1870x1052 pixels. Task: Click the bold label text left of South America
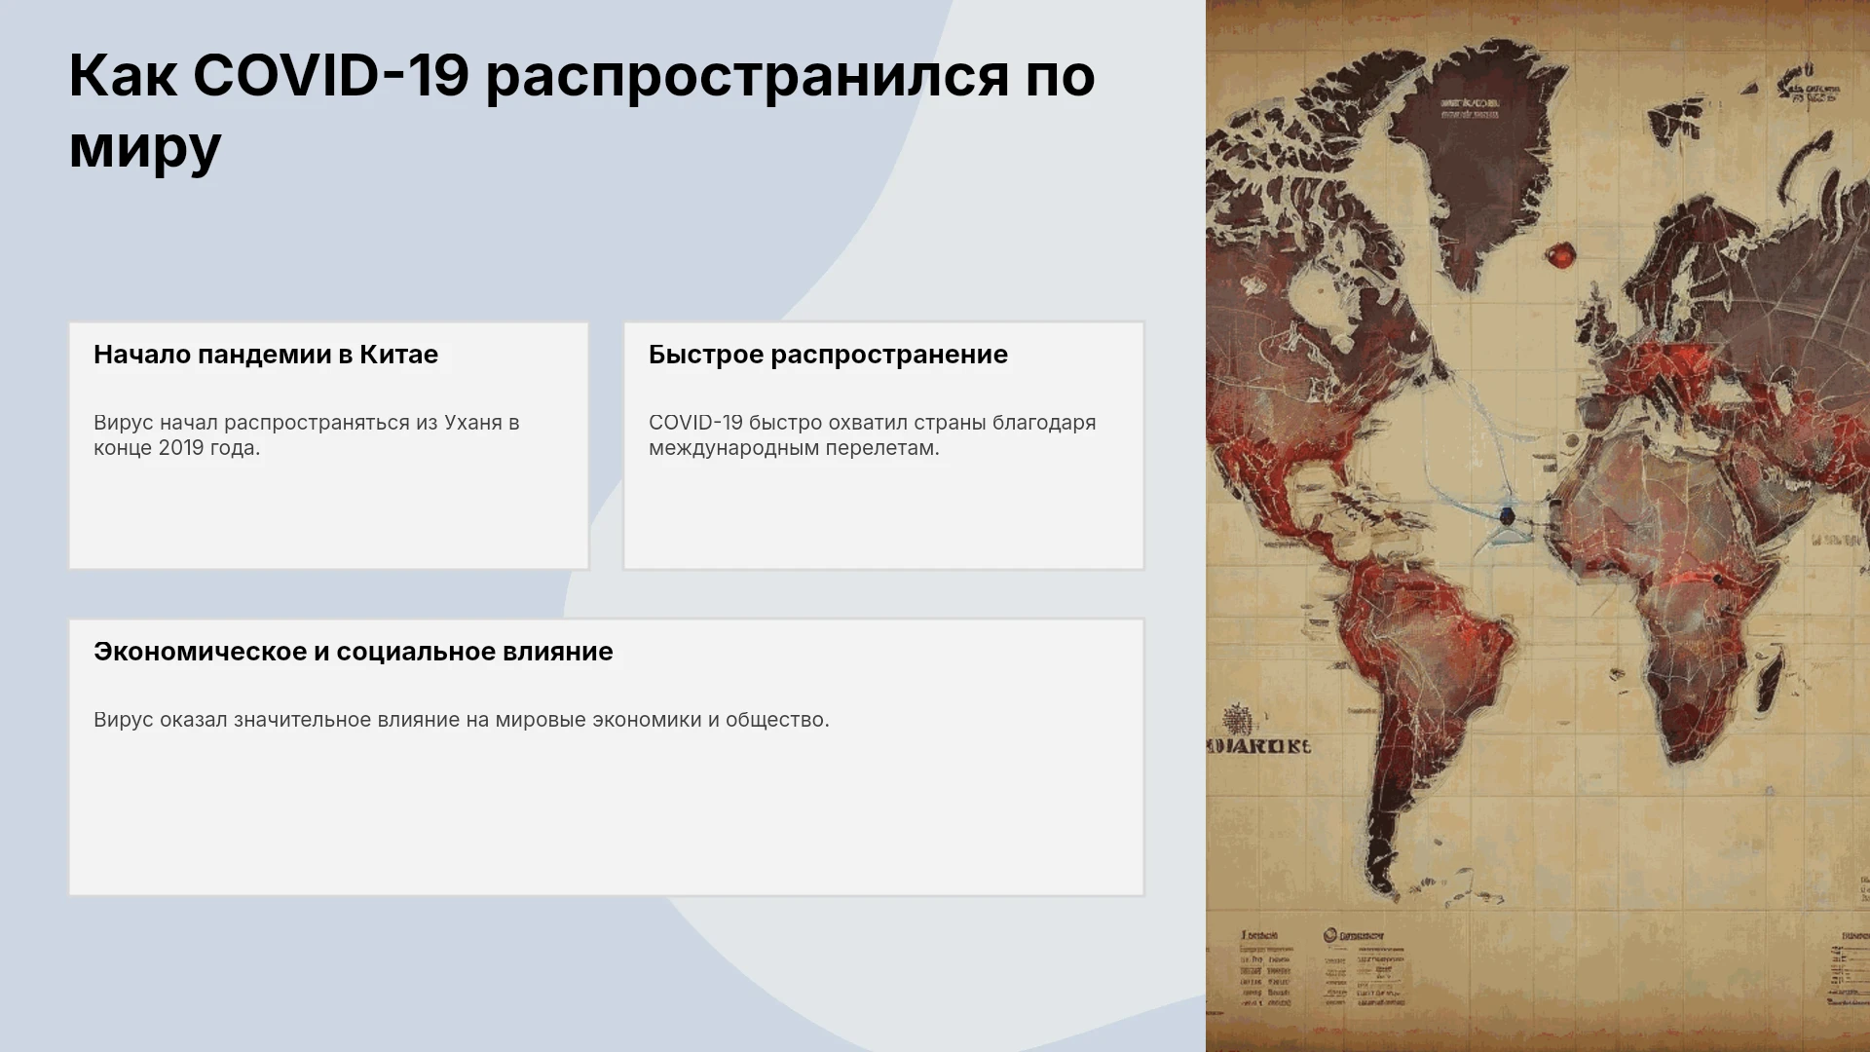coord(1258,747)
